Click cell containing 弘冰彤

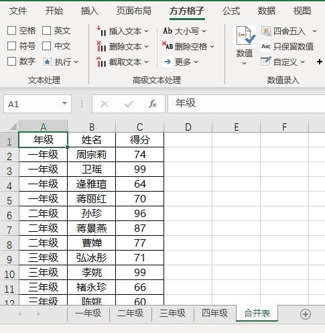pos(92,258)
